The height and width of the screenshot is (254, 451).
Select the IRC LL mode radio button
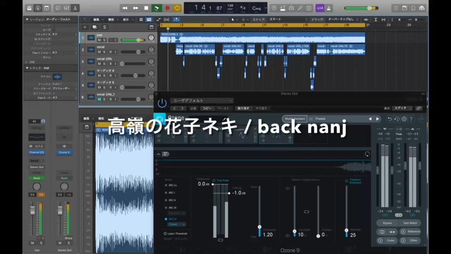[x=166, y=185]
